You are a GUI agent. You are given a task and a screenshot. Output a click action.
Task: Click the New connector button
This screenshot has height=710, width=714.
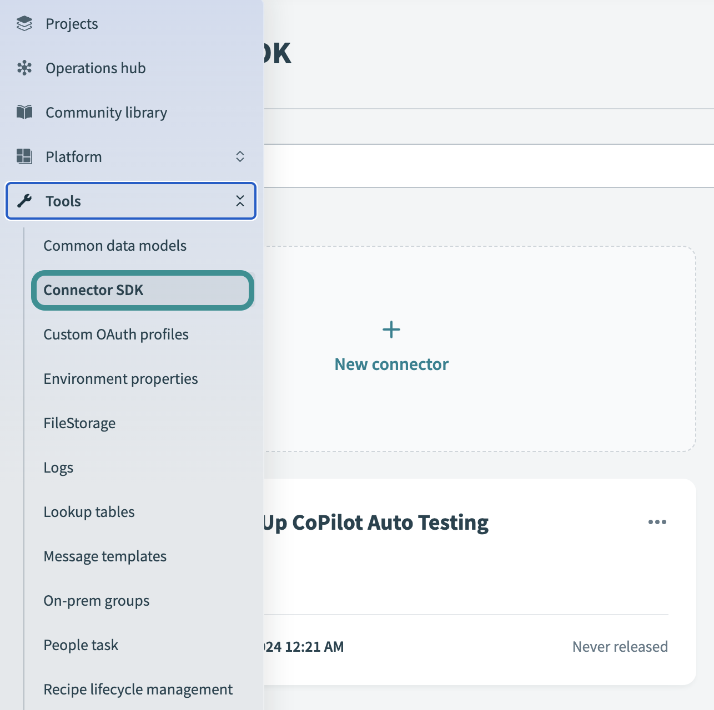pos(391,364)
